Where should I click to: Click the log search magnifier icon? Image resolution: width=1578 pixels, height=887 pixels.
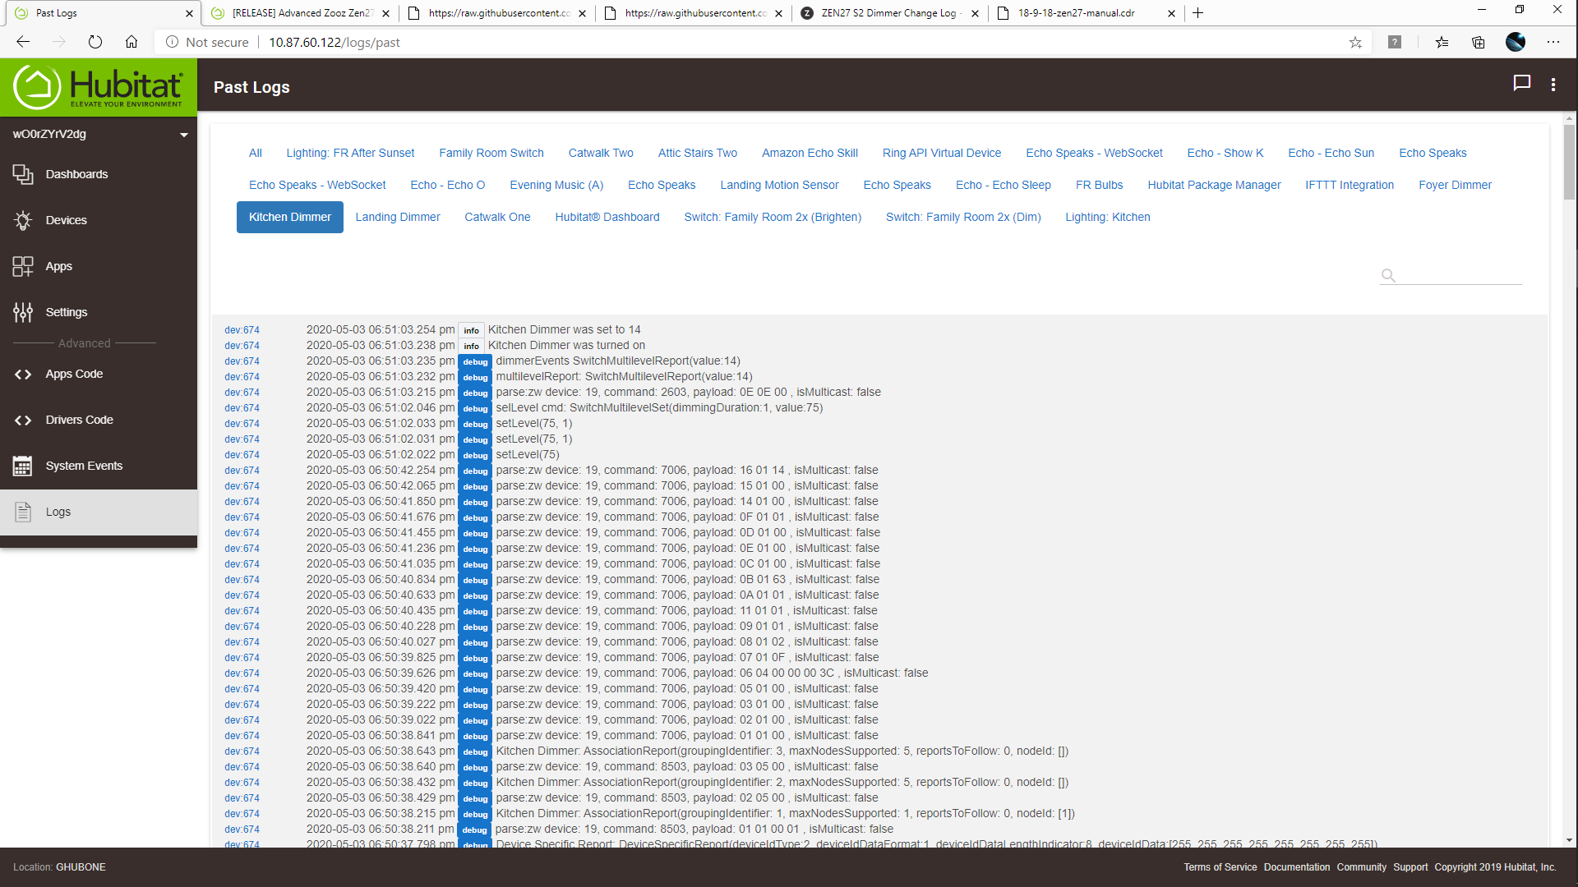tap(1388, 275)
